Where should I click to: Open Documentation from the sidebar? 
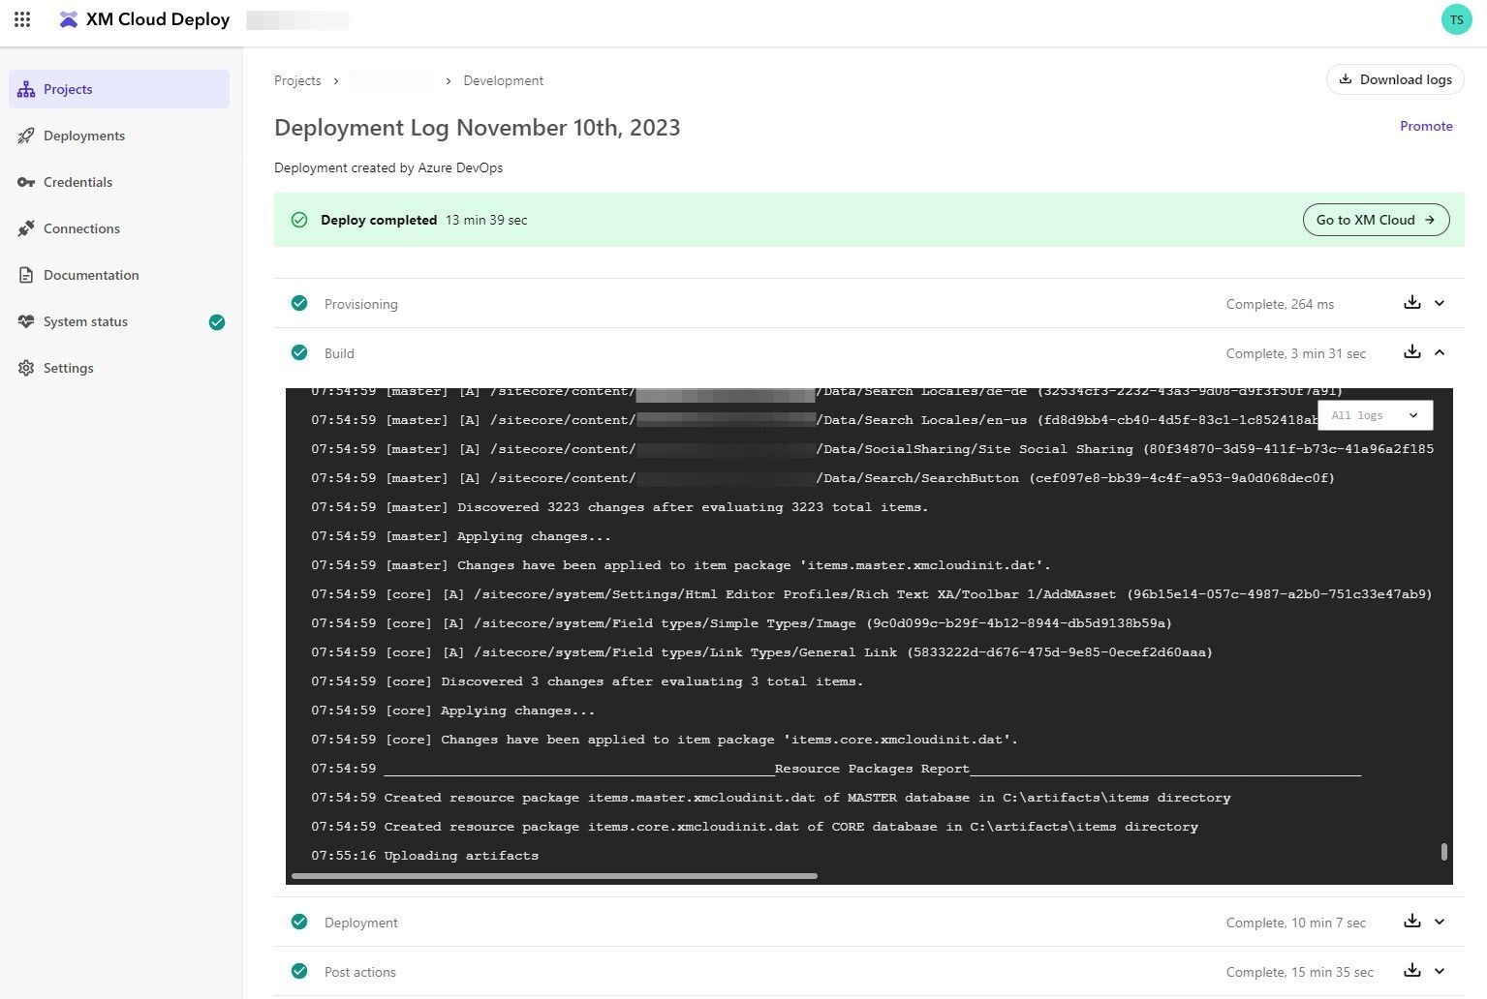tap(119, 275)
